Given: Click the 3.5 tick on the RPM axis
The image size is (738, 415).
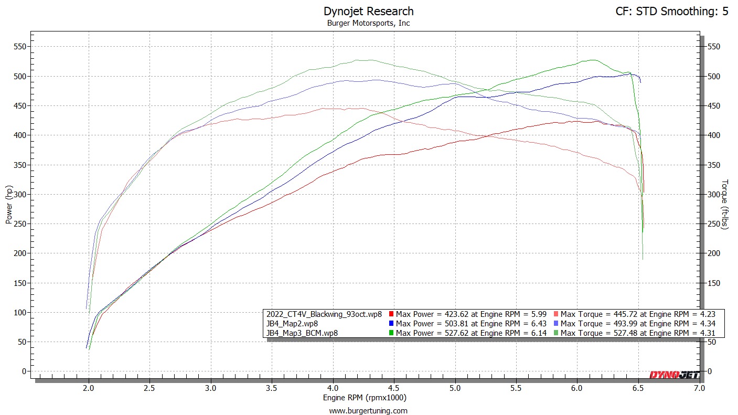Looking at the screenshot, I should pos(272,388).
